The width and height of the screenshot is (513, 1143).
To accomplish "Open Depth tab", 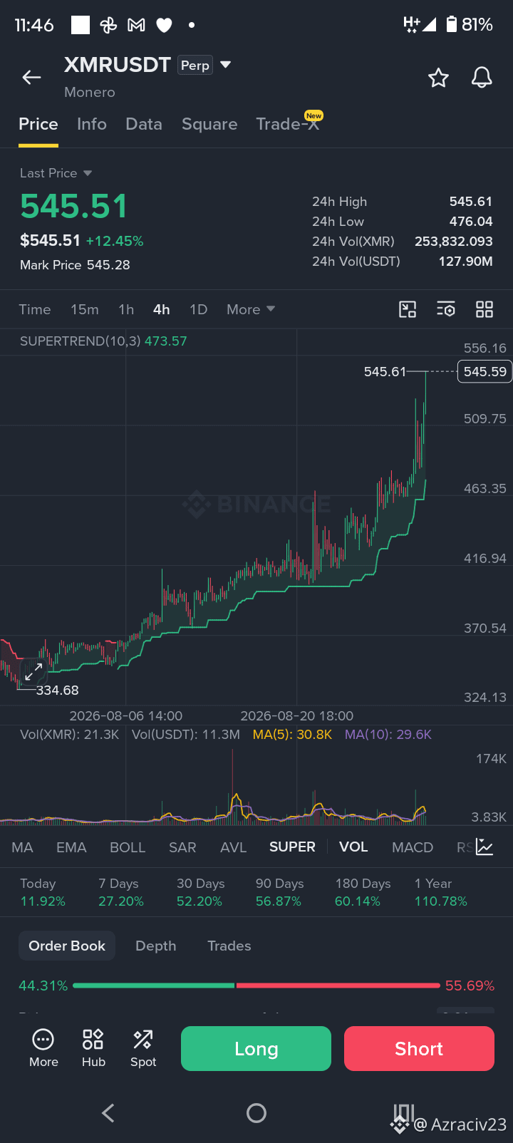I will 156,946.
